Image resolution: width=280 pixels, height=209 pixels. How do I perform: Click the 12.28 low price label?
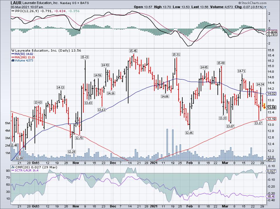click(x=72, y=152)
